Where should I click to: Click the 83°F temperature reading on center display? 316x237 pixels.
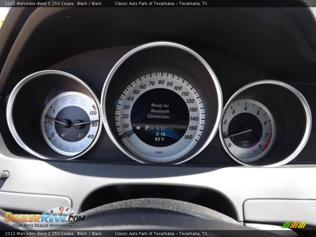click(x=160, y=139)
